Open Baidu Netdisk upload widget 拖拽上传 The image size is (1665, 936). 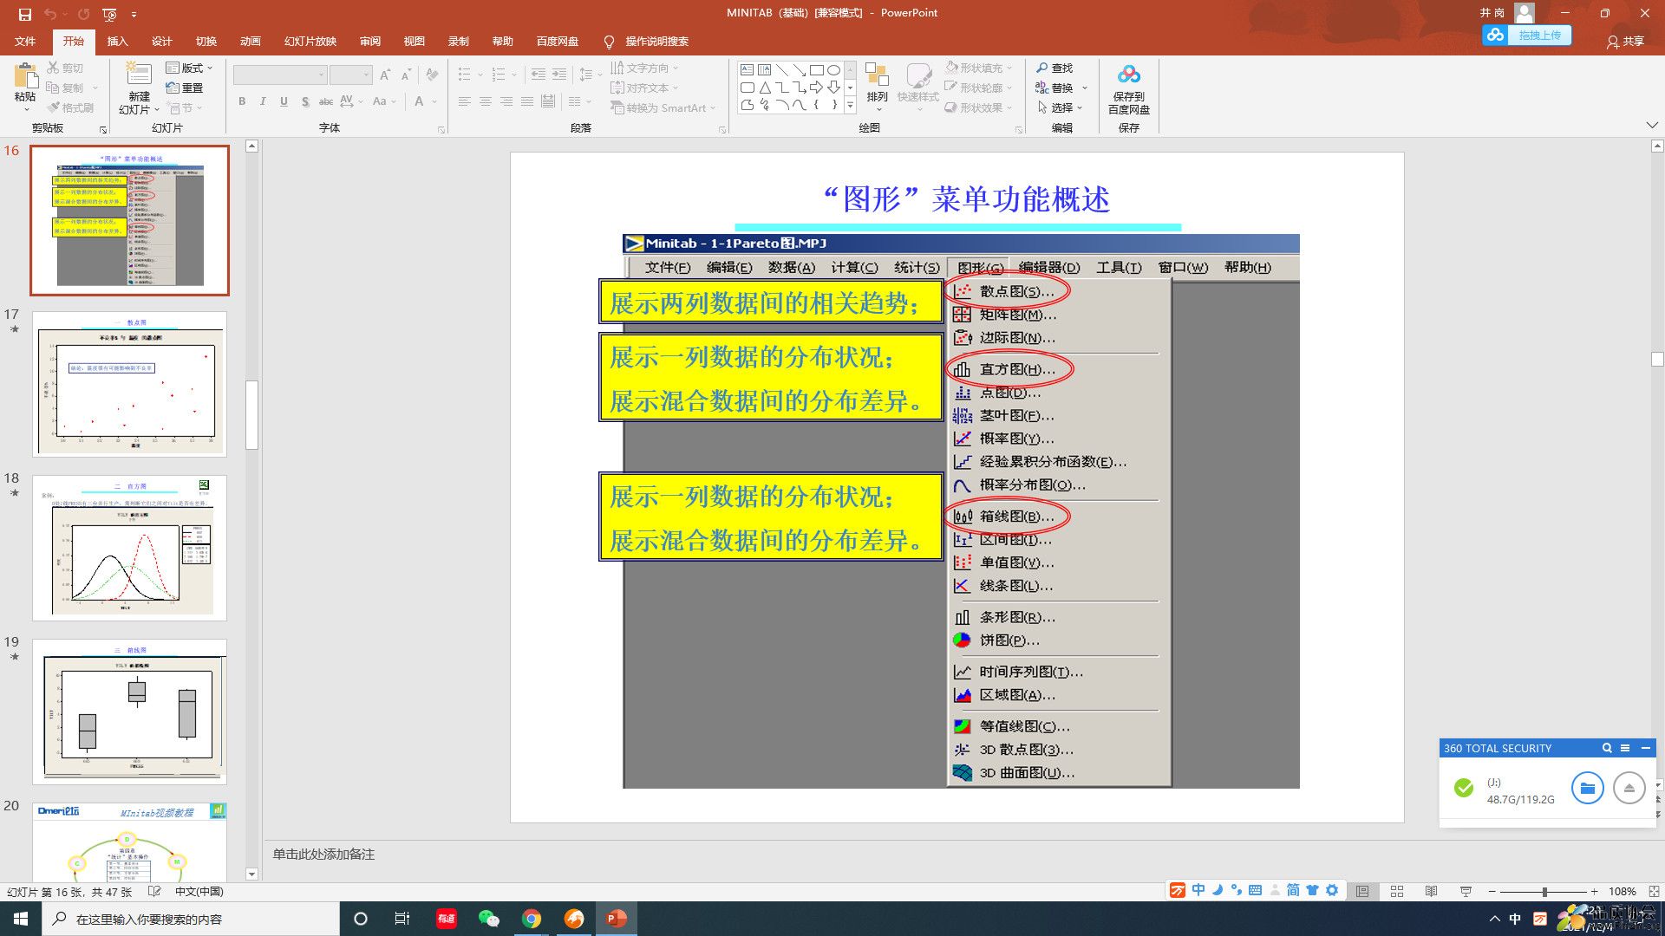[x=1526, y=36]
